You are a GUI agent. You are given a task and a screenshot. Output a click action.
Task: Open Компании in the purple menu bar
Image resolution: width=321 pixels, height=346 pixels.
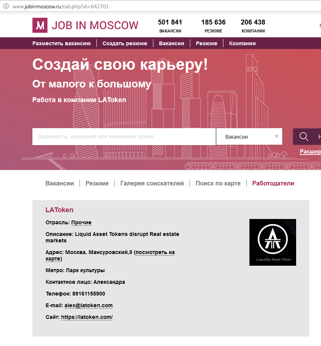point(242,43)
